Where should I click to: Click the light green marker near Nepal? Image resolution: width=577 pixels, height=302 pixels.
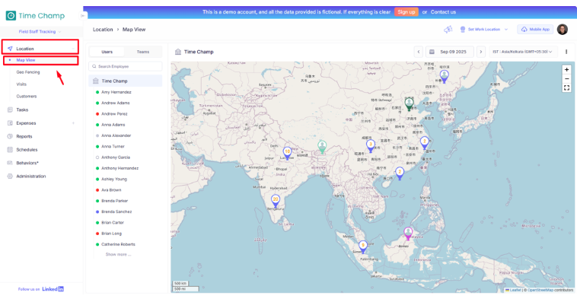click(322, 147)
